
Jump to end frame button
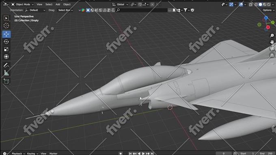[x=152, y=154]
